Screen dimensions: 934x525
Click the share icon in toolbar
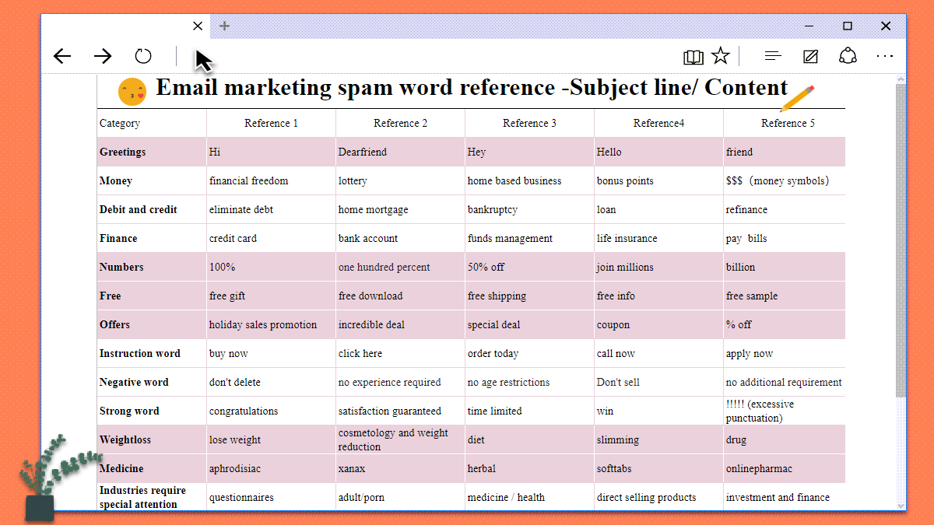[x=848, y=56]
